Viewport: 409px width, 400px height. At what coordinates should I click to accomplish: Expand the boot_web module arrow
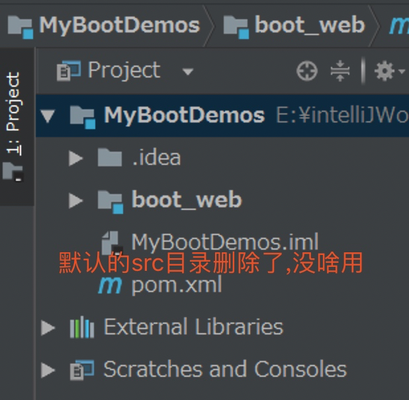(x=75, y=201)
